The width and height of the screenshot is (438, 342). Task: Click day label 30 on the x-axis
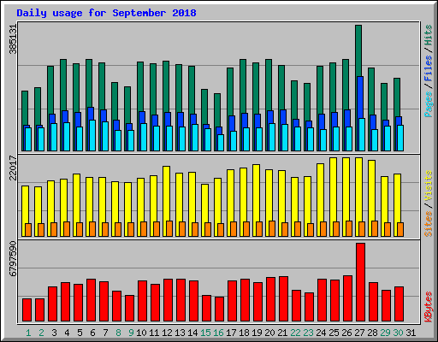click(398, 333)
